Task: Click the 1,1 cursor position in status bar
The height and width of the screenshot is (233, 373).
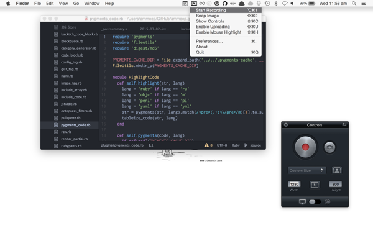Action: point(151,145)
